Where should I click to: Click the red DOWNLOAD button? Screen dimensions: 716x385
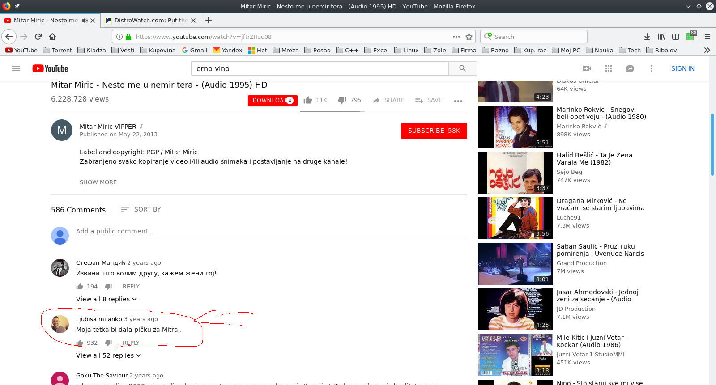pyautogui.click(x=273, y=101)
